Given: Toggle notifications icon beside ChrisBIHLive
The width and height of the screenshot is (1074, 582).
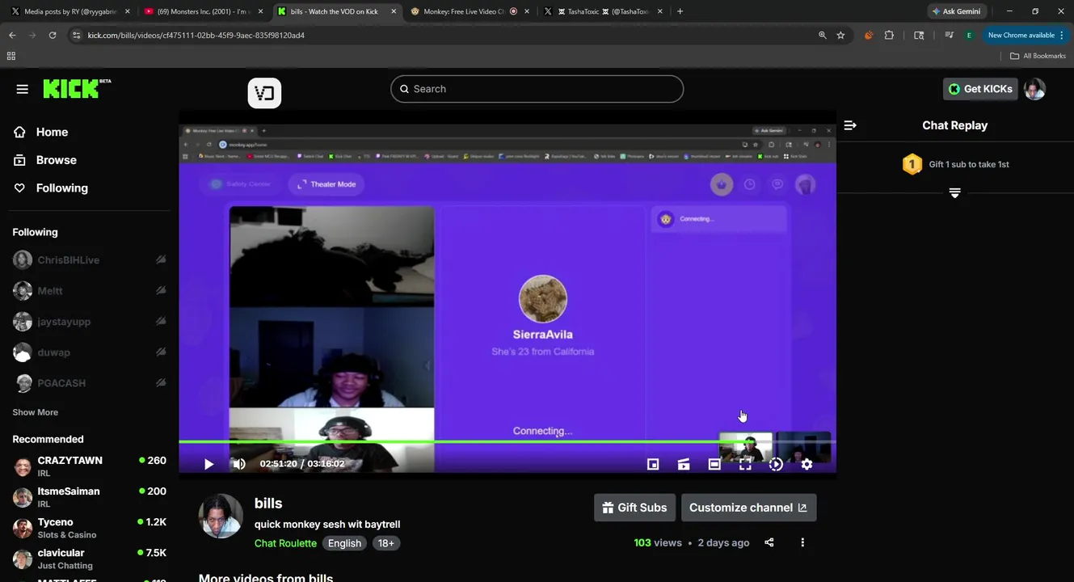Looking at the screenshot, I should (x=161, y=260).
